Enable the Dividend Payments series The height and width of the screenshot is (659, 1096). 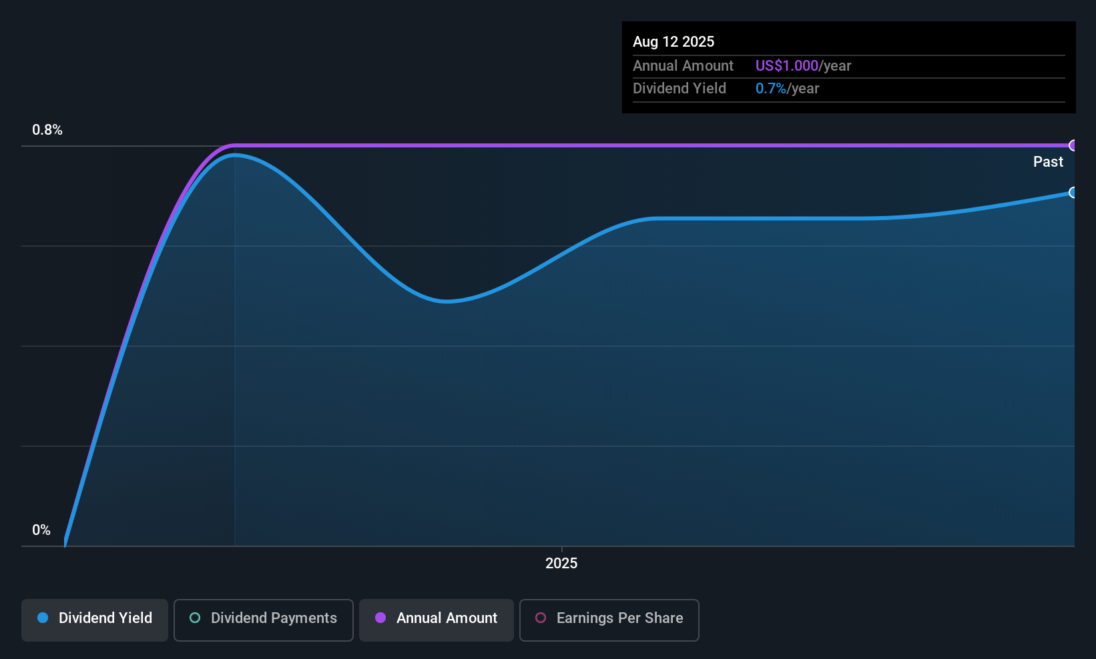tap(263, 620)
